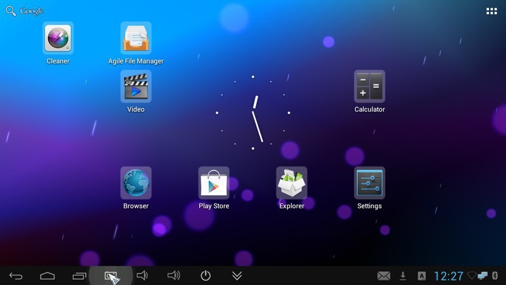Show recent apps
The height and width of the screenshot is (285, 506).
(79, 275)
